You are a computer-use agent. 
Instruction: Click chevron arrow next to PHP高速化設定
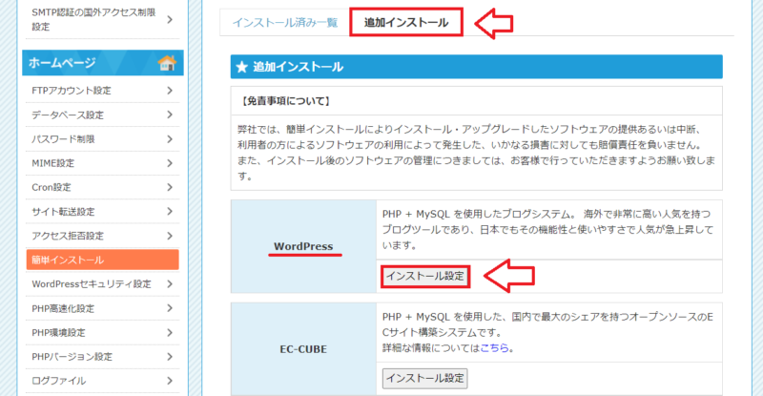170,308
